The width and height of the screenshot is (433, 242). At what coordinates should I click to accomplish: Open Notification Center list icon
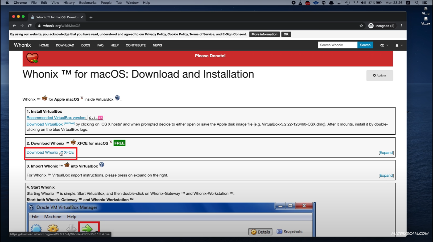425,3
